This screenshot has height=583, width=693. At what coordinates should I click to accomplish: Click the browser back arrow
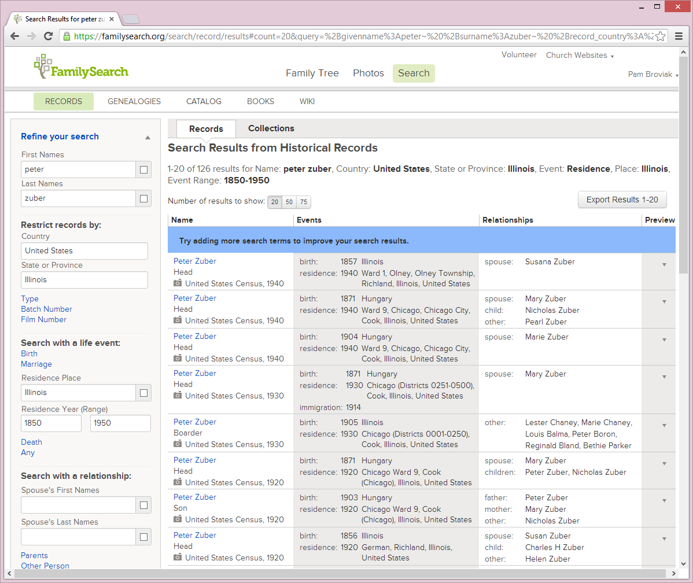click(14, 36)
